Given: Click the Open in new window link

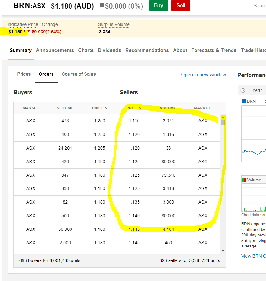Looking at the screenshot, I should coord(203,75).
